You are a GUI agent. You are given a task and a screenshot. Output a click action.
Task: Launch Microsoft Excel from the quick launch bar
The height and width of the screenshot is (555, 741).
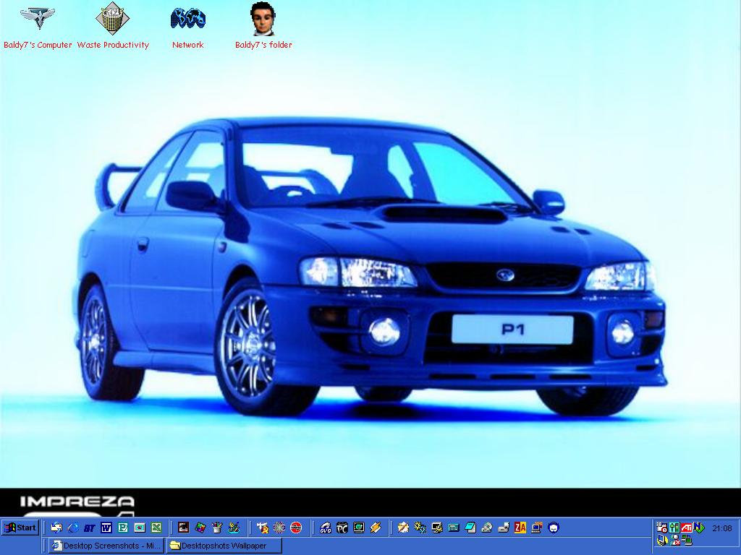[x=156, y=528]
